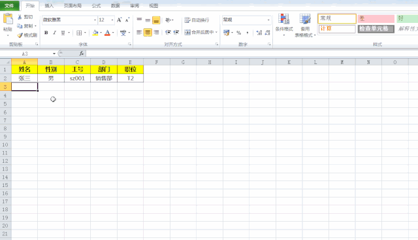Open the font size dropdown
The width and height of the screenshot is (418, 240).
(x=112, y=20)
